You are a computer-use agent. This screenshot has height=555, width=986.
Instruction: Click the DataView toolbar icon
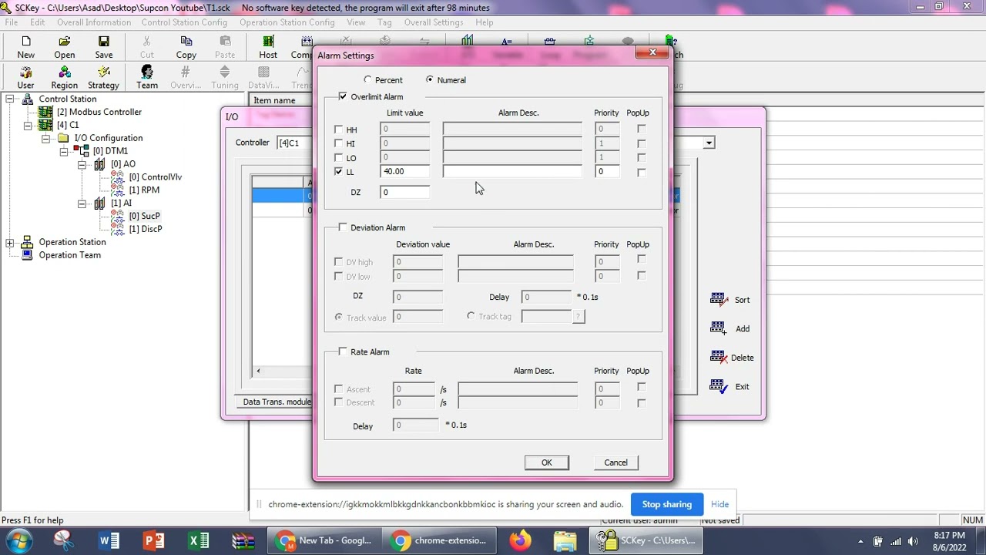pyautogui.click(x=263, y=78)
